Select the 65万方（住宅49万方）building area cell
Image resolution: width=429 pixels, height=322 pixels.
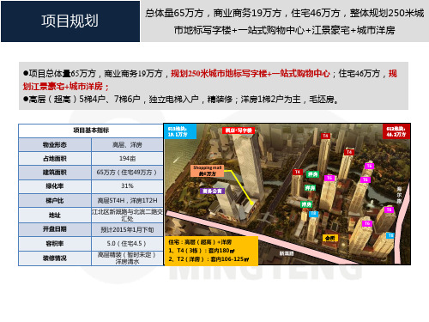(x=127, y=173)
